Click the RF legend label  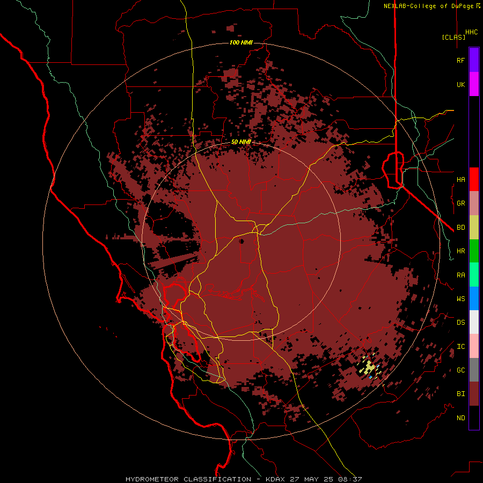pyautogui.click(x=460, y=60)
